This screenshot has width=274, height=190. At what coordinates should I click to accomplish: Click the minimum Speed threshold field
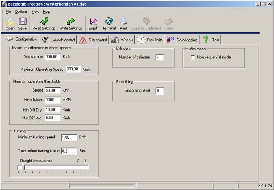53,90
